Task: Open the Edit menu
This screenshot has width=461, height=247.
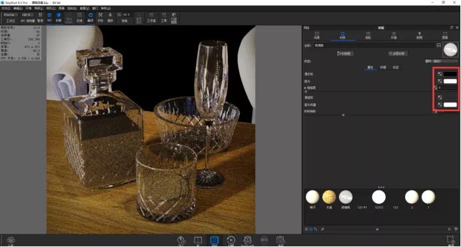Action: [x=17, y=8]
